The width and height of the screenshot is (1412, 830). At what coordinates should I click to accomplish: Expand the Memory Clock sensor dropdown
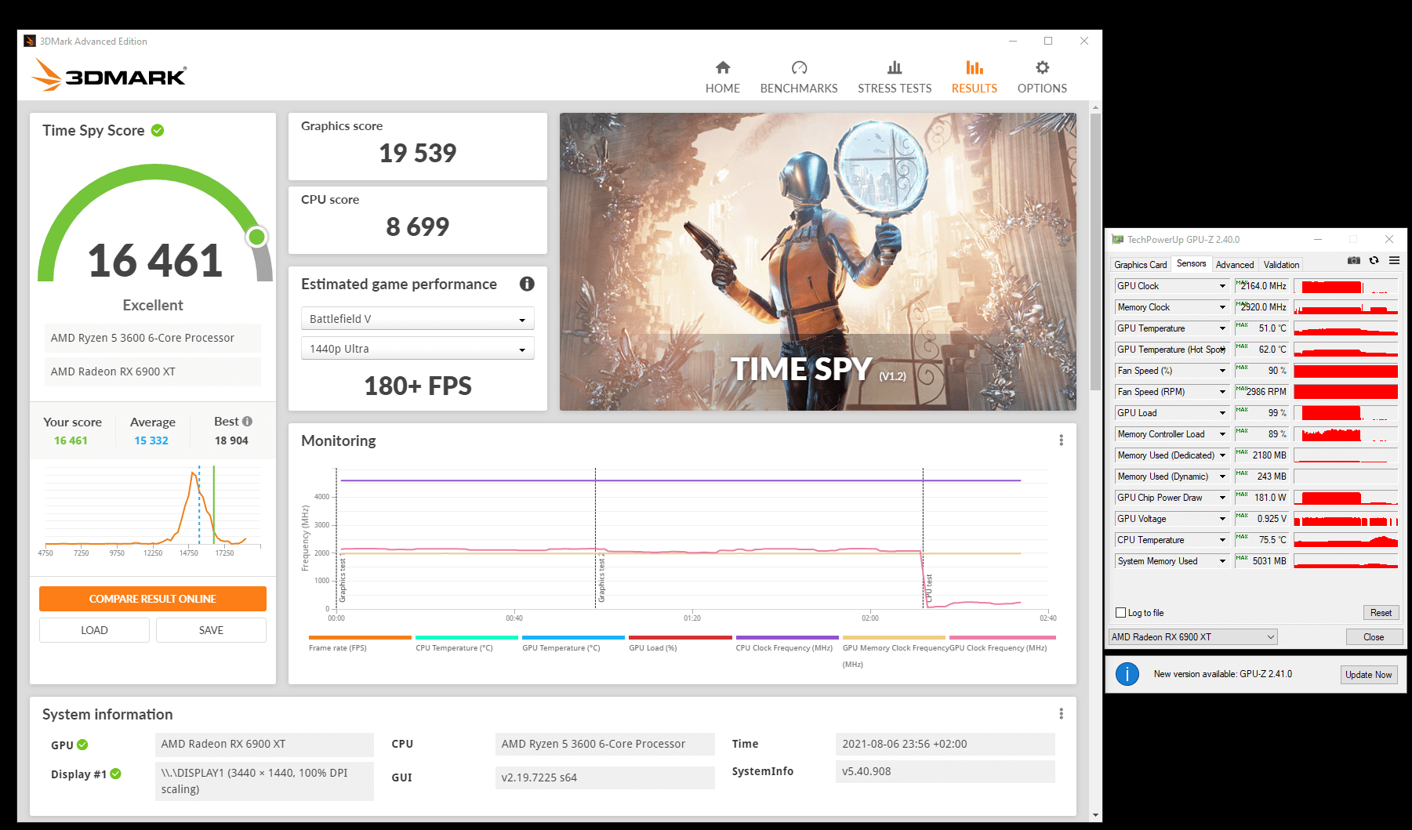[x=1222, y=307]
